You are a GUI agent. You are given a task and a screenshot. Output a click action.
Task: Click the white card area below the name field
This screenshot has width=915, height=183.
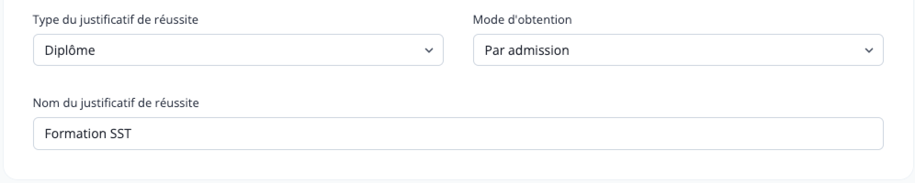[458, 164]
